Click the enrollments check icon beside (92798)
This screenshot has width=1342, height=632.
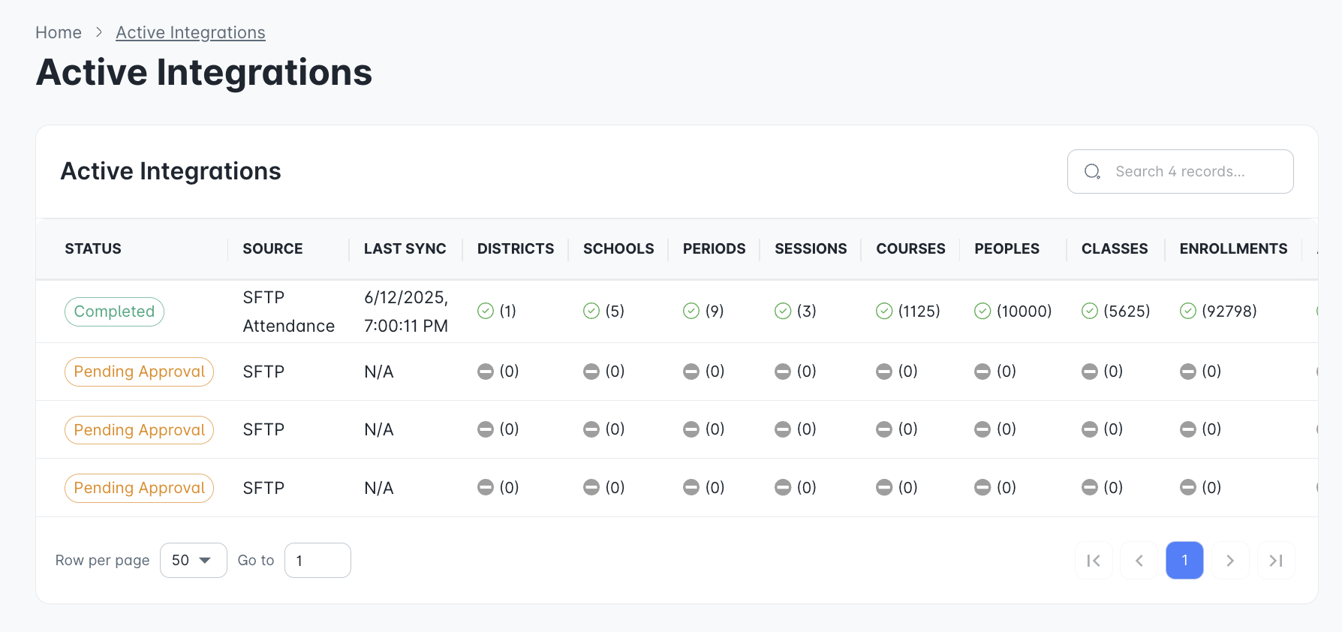pos(1188,311)
